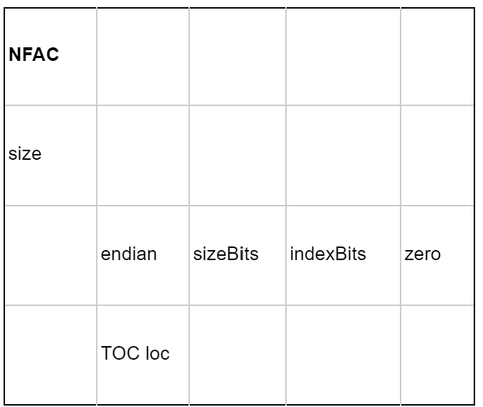Screen dimensions: 483x407
Task: Click the empty cell left of endian
Action: point(50,254)
